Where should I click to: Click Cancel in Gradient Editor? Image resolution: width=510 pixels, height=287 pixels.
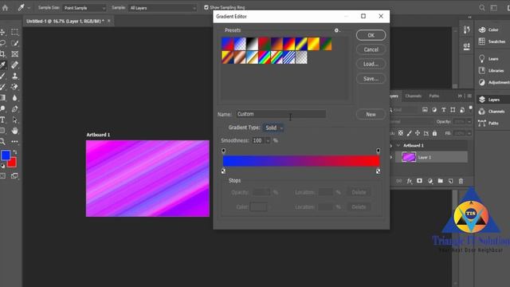(371, 49)
